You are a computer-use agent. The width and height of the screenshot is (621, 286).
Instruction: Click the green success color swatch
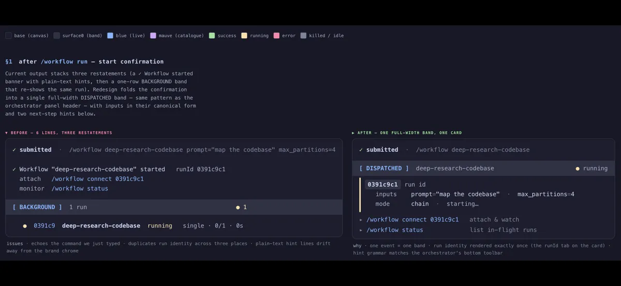212,36
